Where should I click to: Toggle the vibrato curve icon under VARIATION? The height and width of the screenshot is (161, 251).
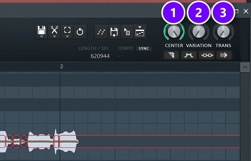click(x=189, y=55)
